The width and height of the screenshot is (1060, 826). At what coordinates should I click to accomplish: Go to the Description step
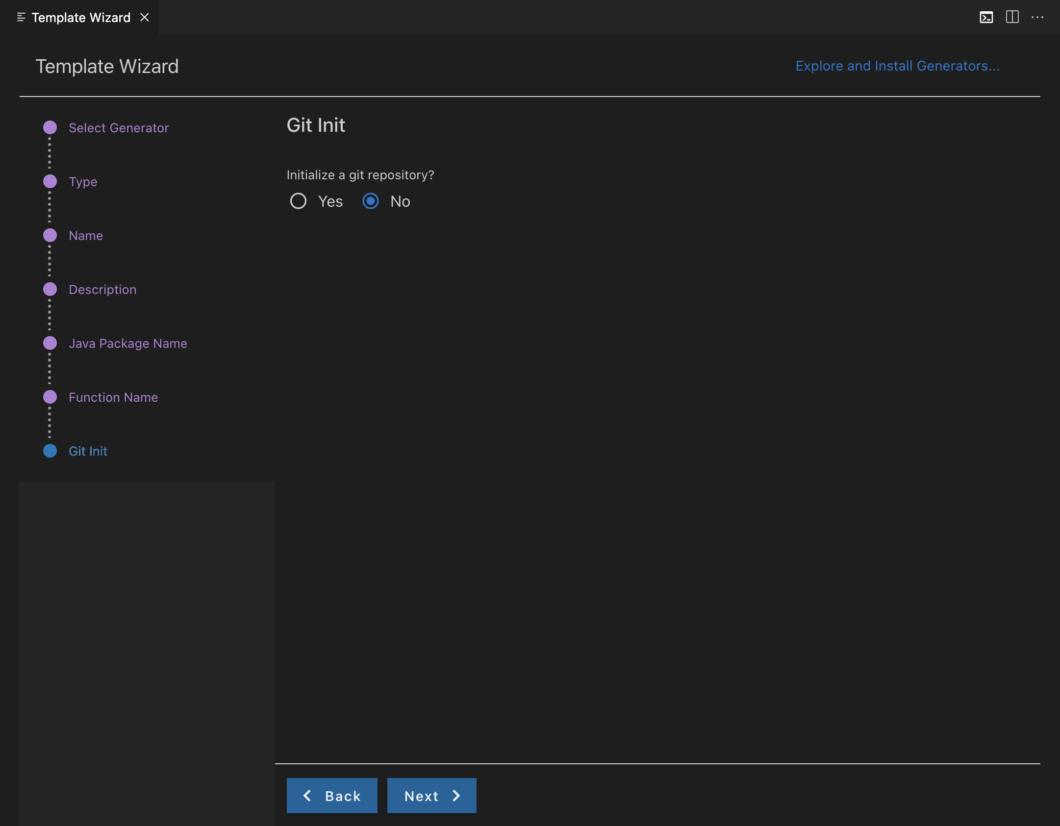click(x=102, y=290)
